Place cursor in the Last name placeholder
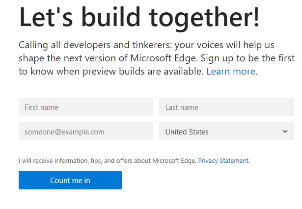 point(182,107)
